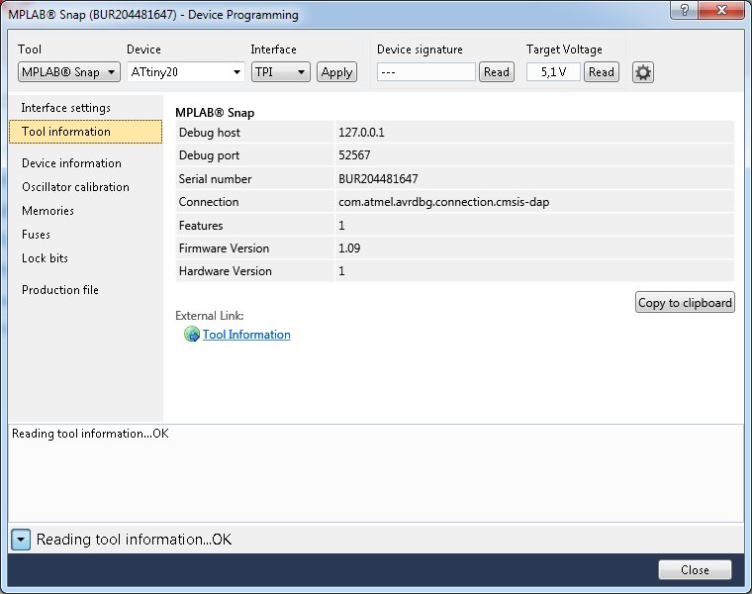Expand the status log dropdown arrow
The image size is (752, 594).
pyautogui.click(x=21, y=540)
